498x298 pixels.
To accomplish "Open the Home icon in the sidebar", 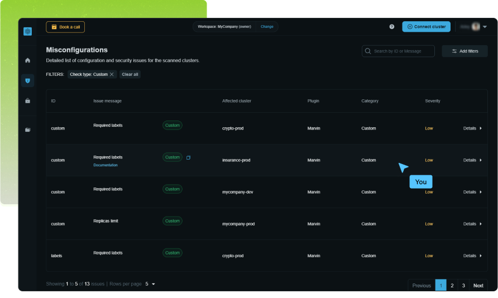I will click(x=28, y=60).
